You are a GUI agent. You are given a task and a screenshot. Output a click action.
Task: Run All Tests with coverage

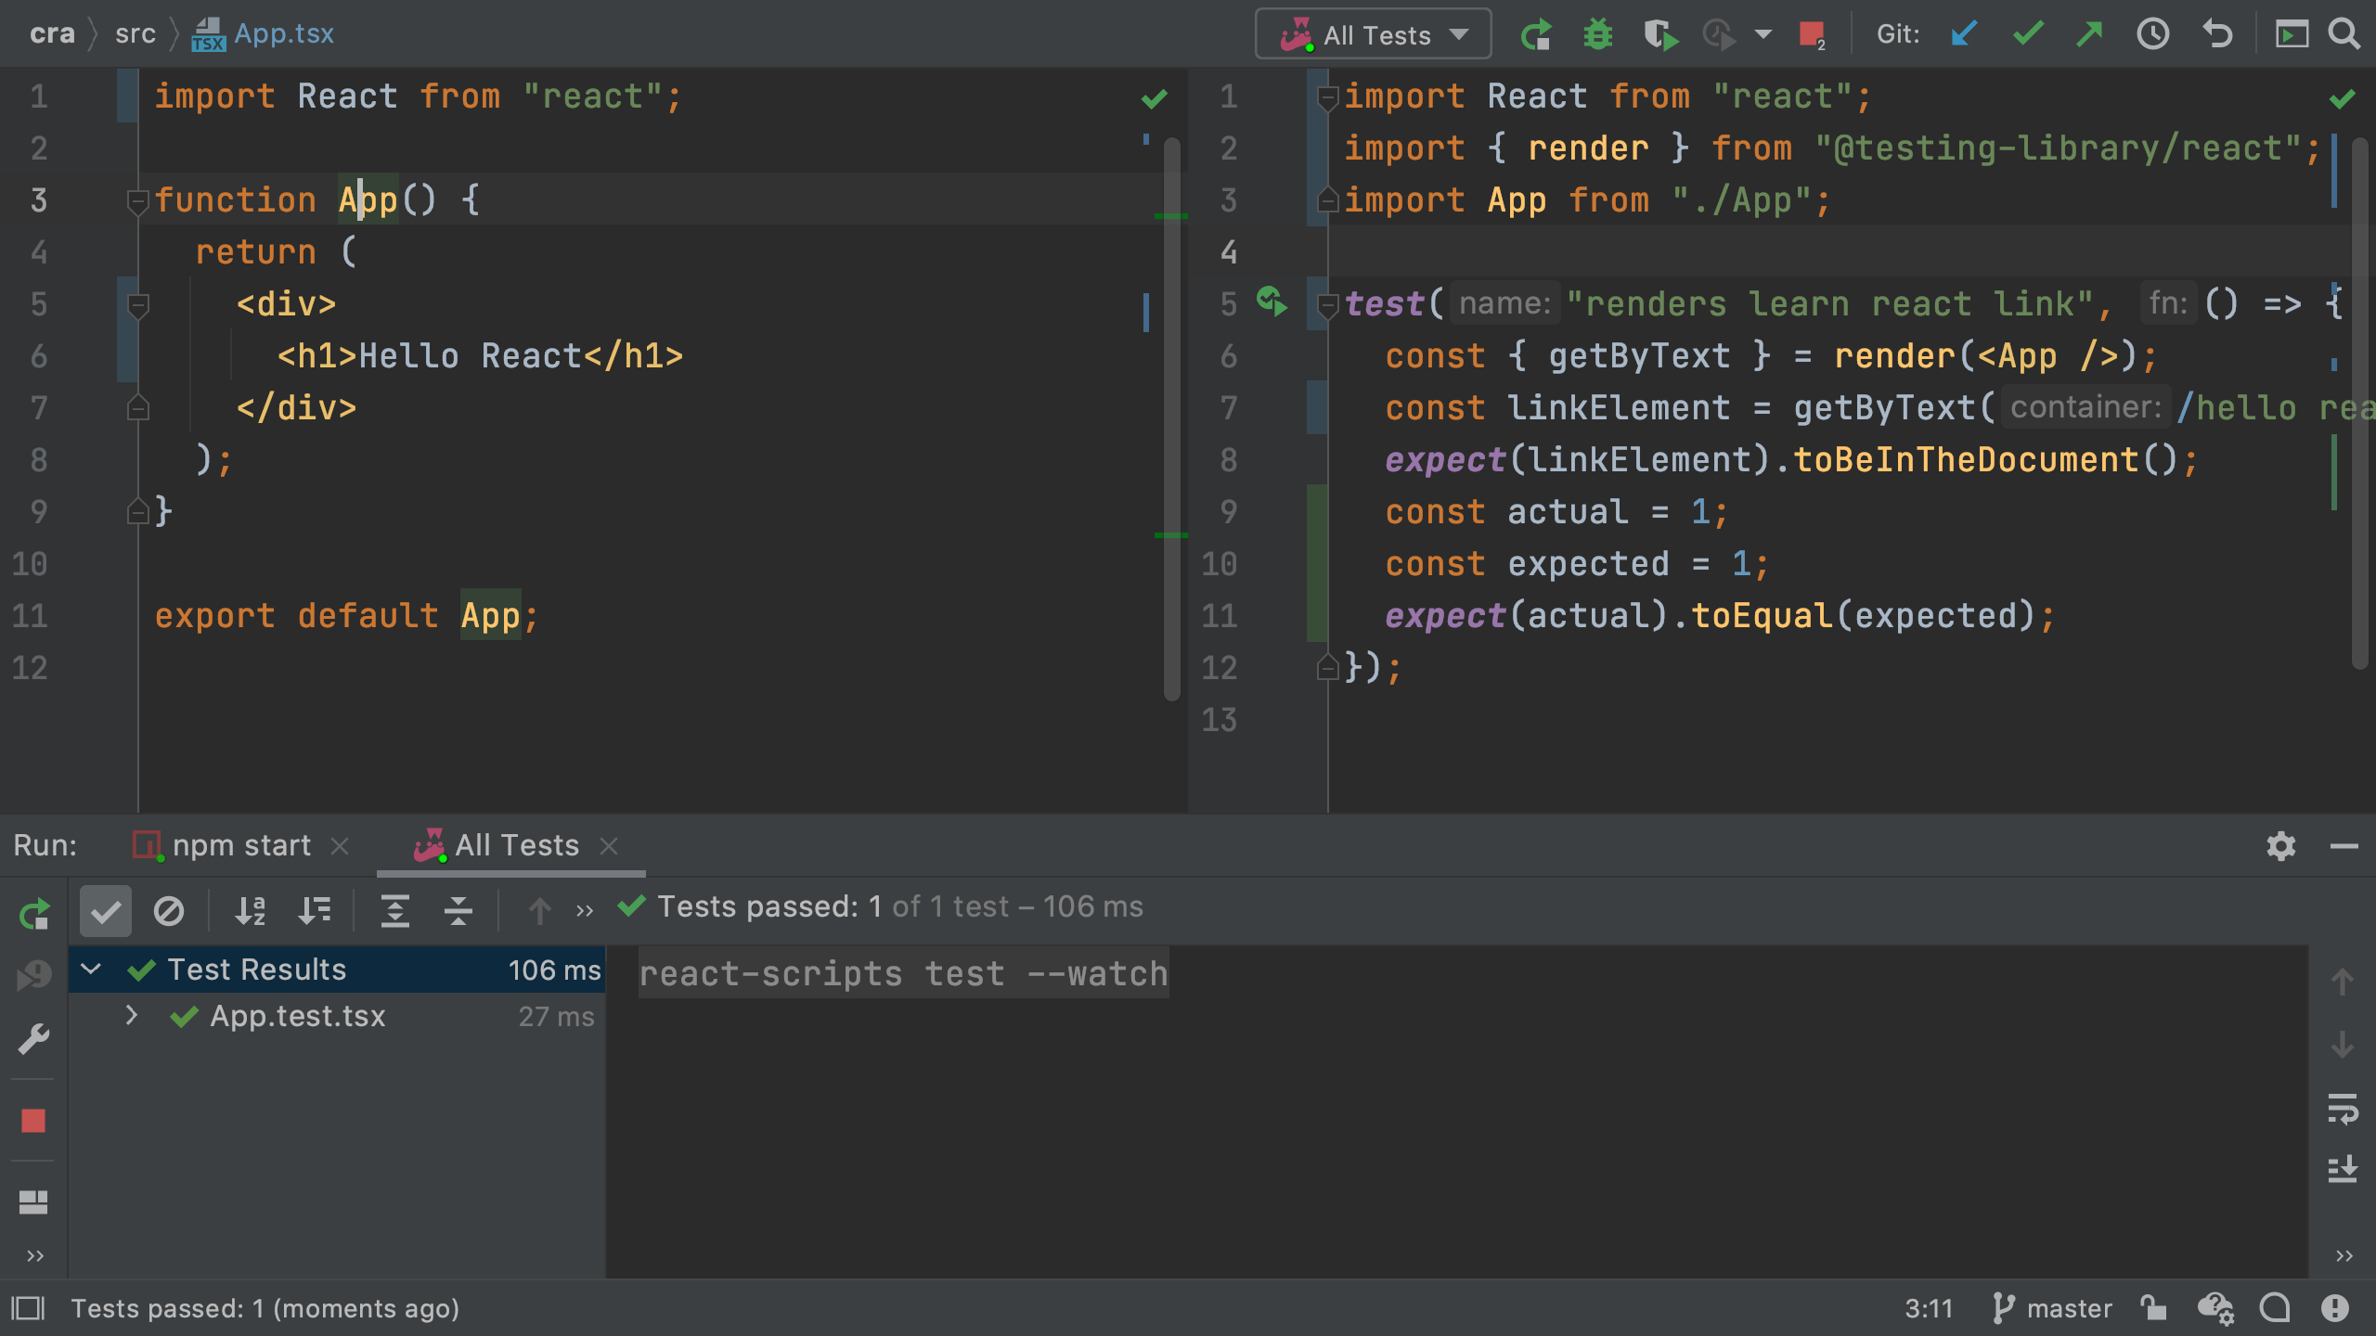click(x=1659, y=35)
